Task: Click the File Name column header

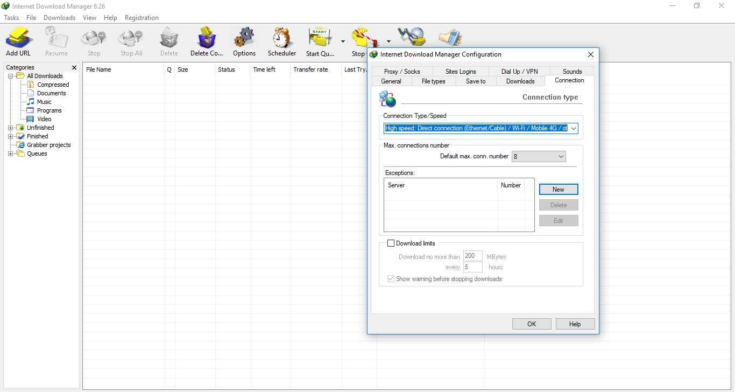Action: (124, 69)
